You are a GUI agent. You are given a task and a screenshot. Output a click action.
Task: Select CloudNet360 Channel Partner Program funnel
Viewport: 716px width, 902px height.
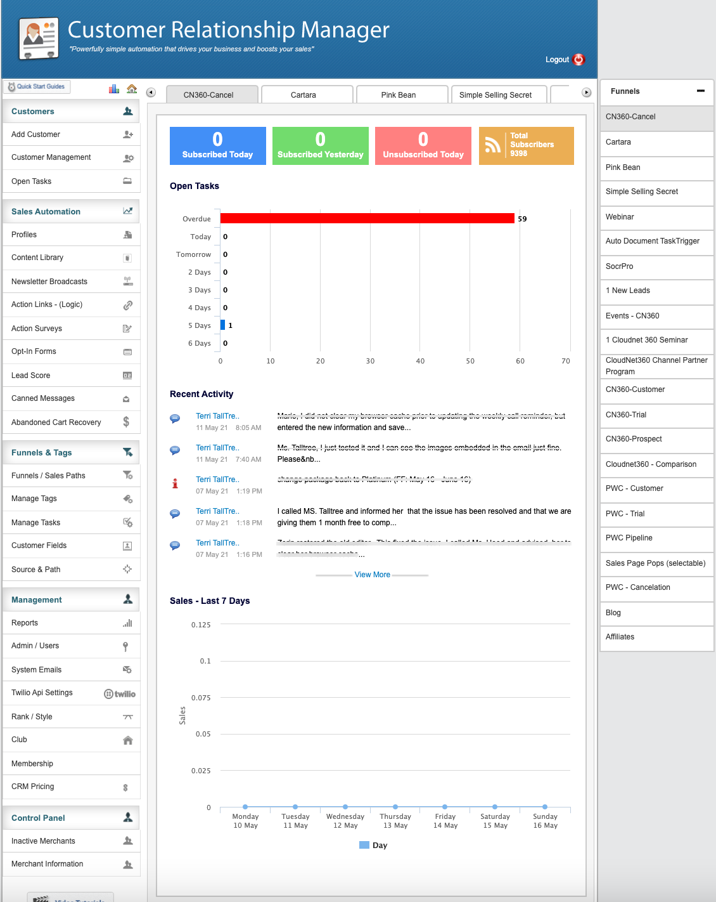656,366
